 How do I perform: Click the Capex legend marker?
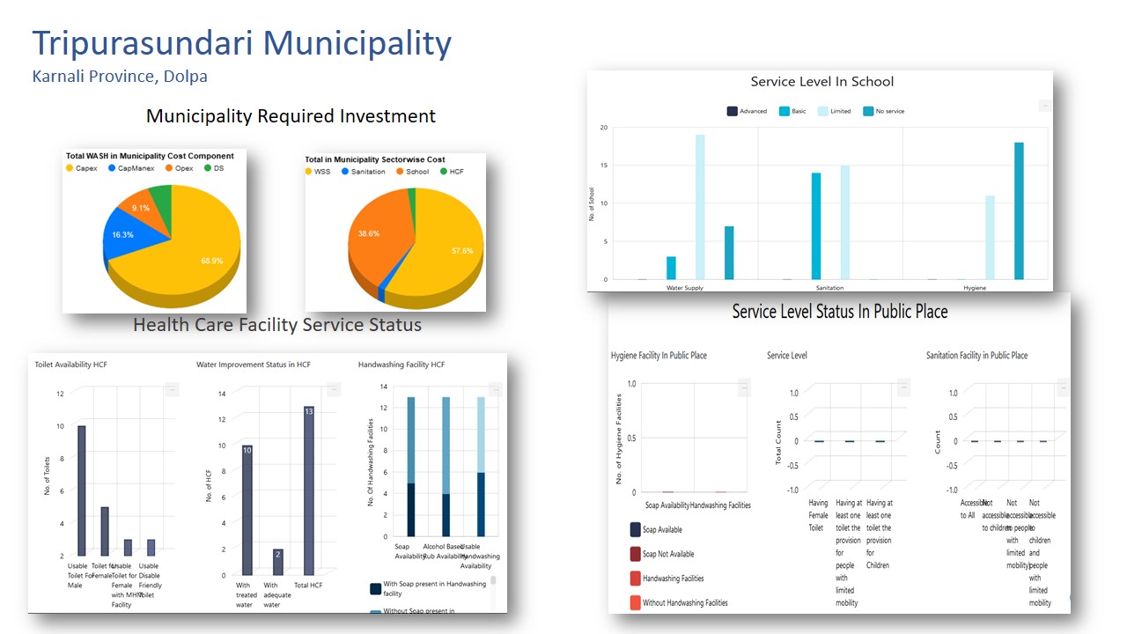[70, 167]
